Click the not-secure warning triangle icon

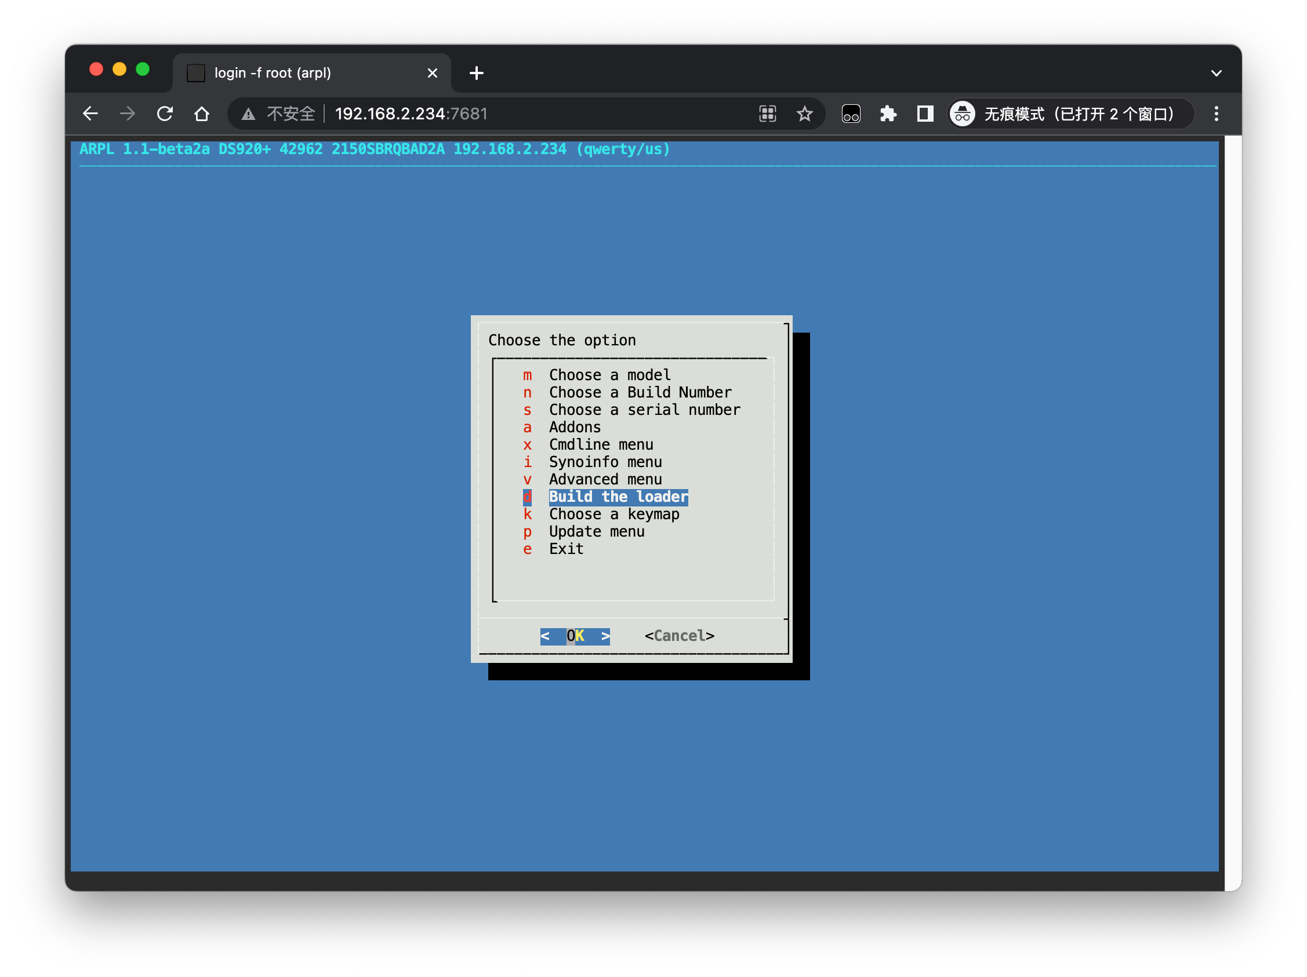point(248,114)
